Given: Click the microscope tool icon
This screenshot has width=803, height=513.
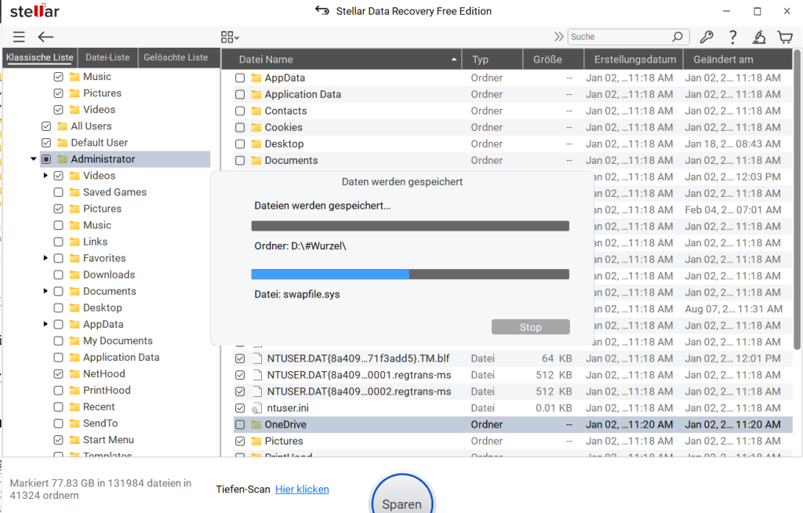Looking at the screenshot, I should (758, 37).
